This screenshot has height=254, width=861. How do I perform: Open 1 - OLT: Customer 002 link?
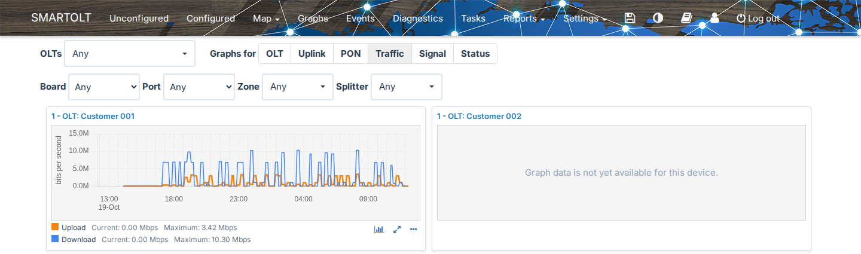click(480, 116)
